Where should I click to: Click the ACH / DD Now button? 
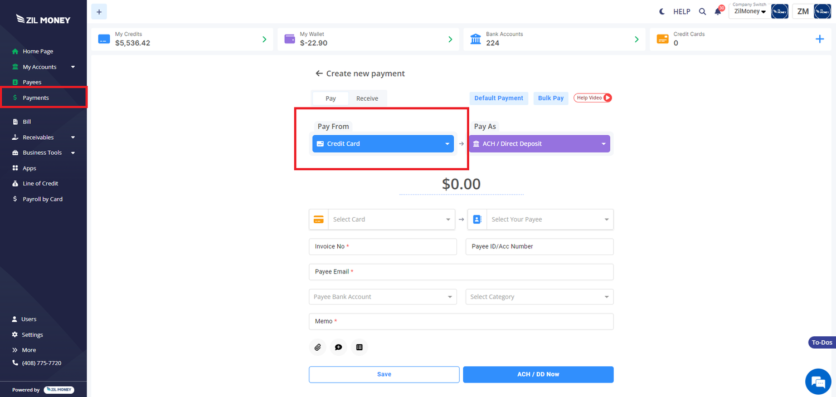(x=538, y=374)
